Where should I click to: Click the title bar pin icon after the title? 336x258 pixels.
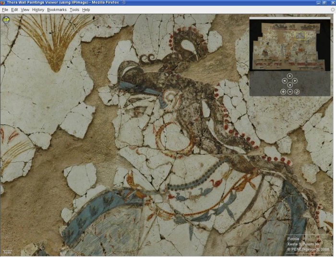[123, 2]
